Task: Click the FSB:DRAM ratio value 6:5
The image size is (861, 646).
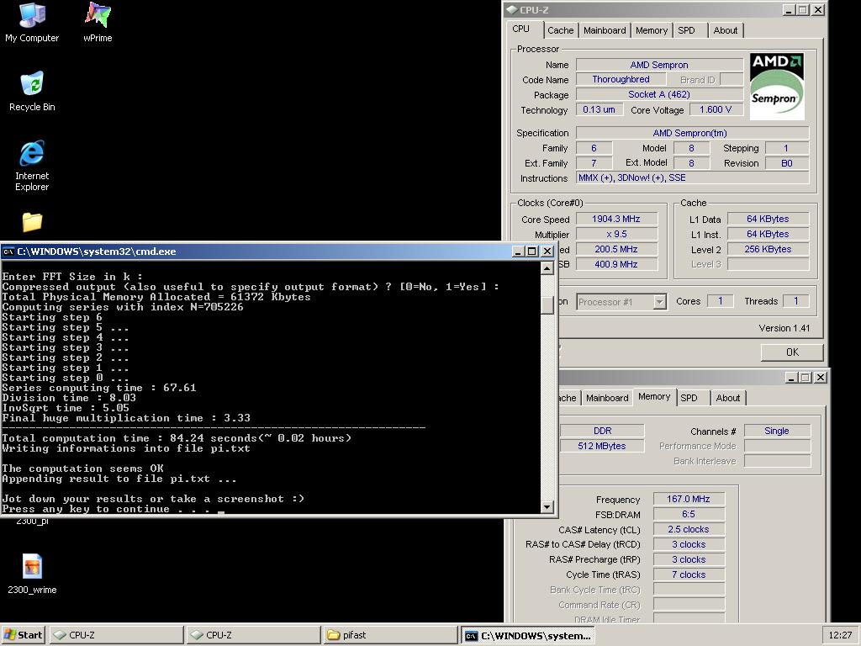Action: tap(689, 514)
